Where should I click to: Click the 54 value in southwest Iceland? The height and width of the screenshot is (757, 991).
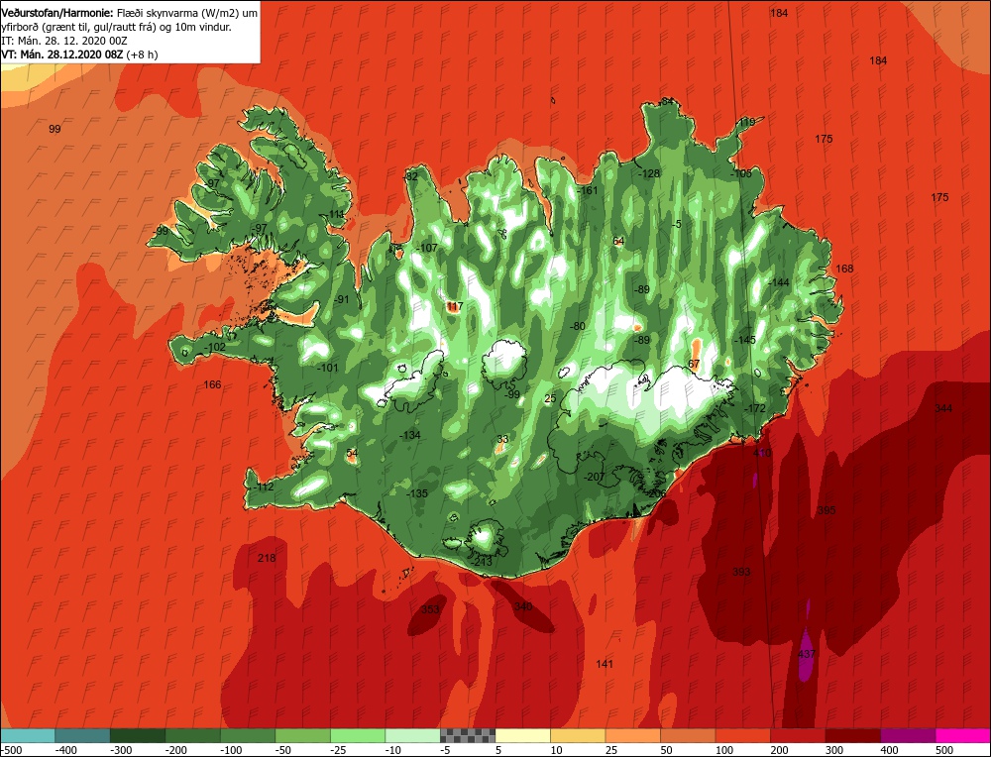pos(352,453)
